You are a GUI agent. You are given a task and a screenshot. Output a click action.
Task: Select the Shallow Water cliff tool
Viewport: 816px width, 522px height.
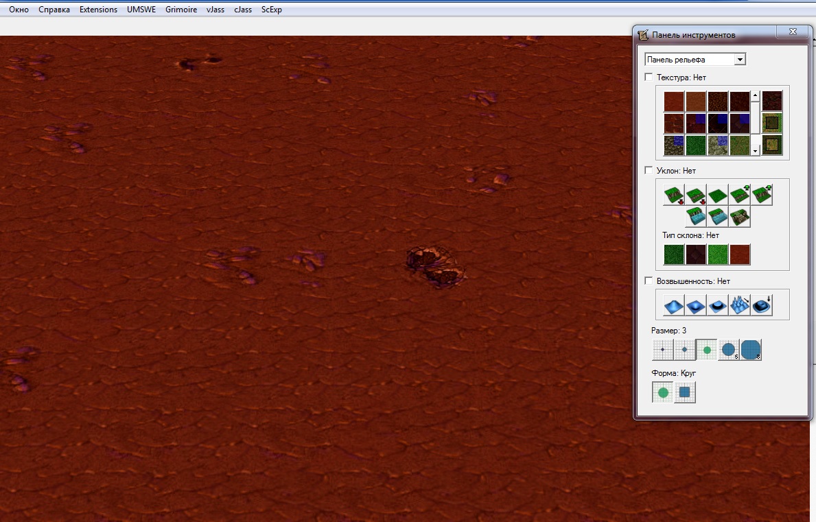[718, 217]
